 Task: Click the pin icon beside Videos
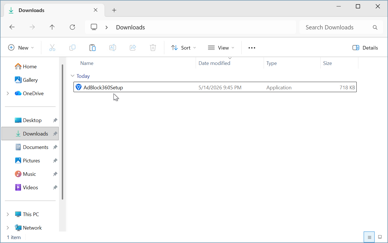pos(55,188)
